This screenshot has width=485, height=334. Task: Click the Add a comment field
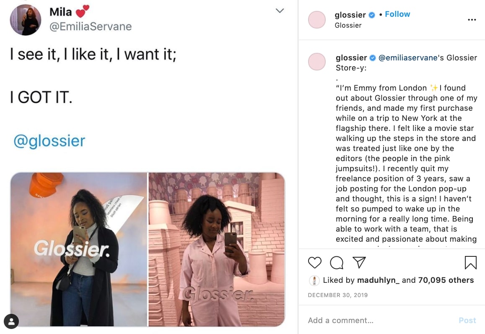tap(377, 321)
